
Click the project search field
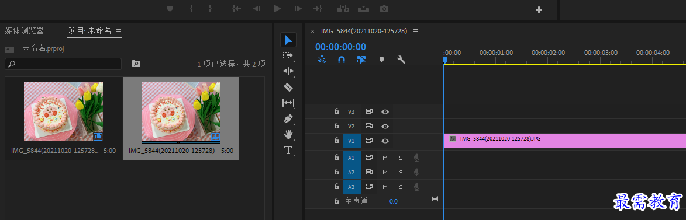tap(63, 64)
